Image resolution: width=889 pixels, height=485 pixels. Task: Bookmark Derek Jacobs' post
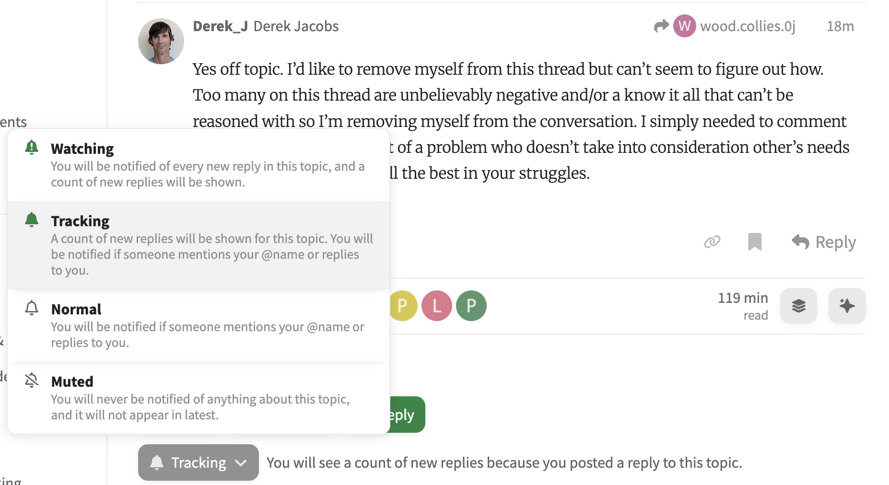click(755, 242)
